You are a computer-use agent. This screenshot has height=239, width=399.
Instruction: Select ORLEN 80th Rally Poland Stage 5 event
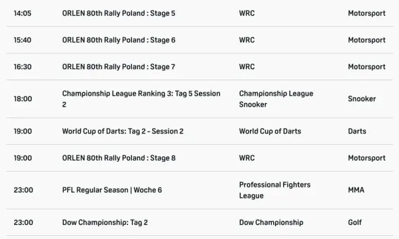point(118,13)
